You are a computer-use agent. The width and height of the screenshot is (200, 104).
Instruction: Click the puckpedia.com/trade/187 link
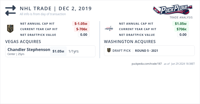(x=147, y=64)
